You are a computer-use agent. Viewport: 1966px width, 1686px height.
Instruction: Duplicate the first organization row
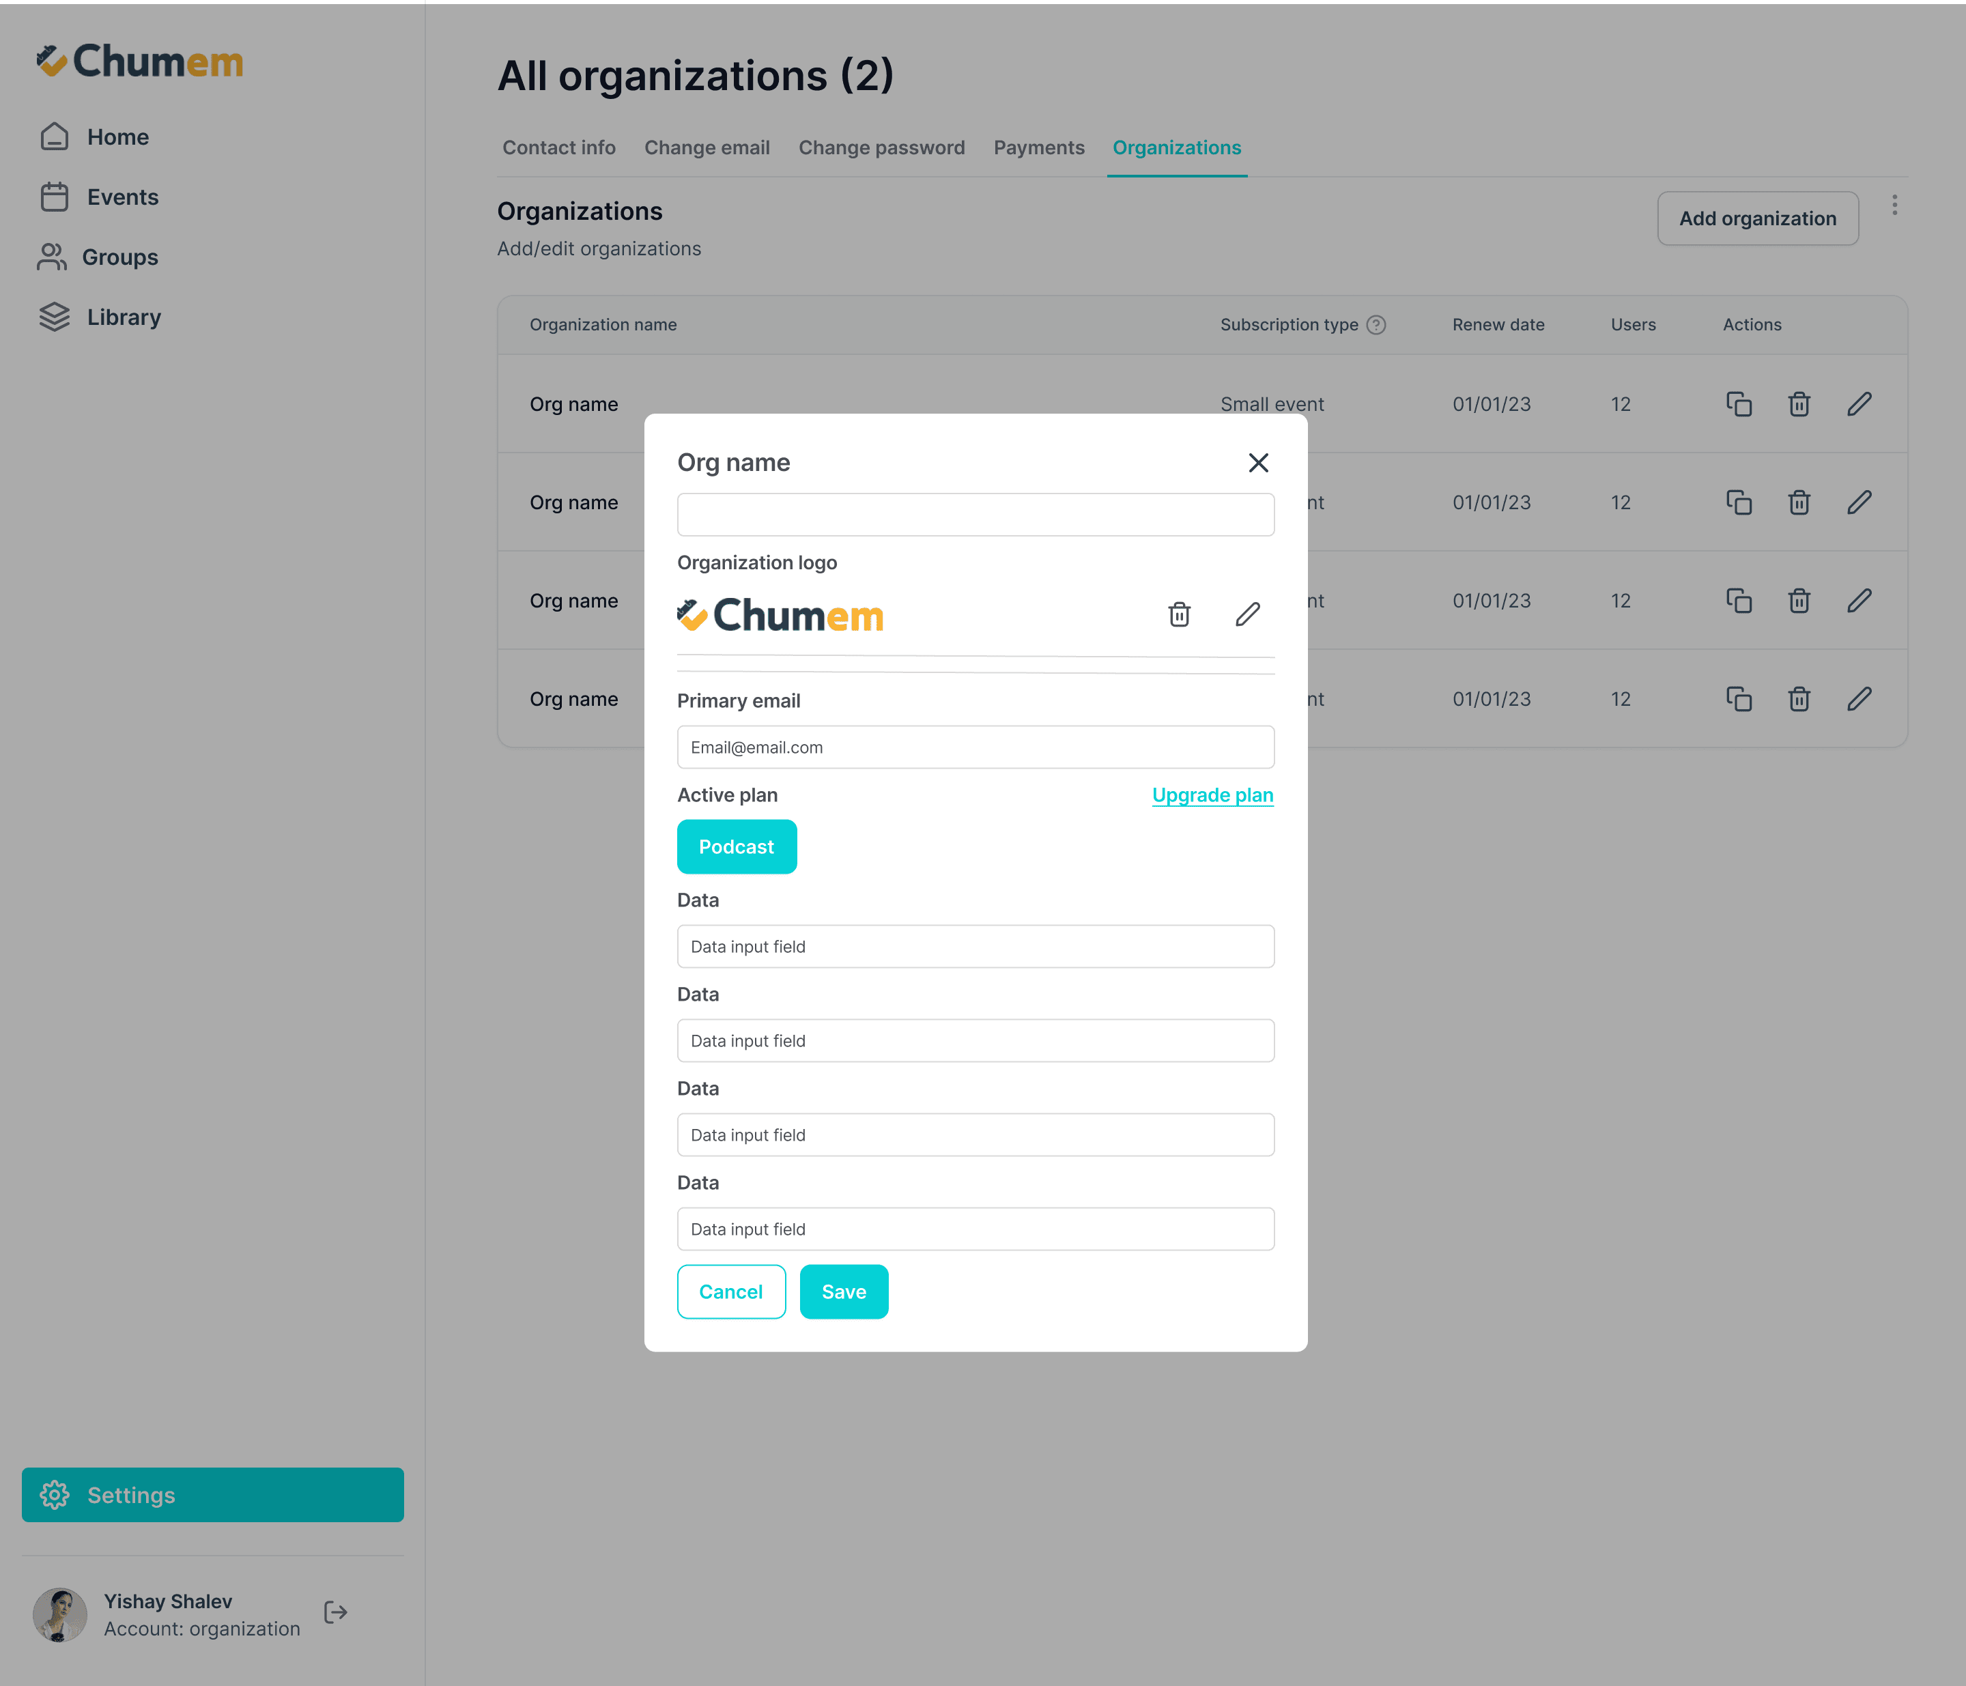point(1738,404)
